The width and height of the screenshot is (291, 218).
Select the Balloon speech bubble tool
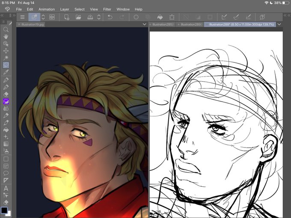pos(6,173)
